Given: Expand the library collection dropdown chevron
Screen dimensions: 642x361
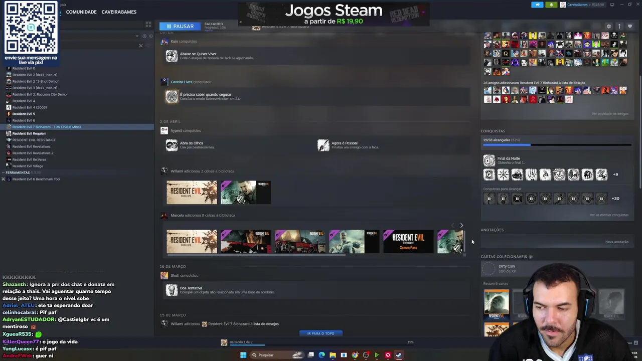Looking at the screenshot, I should [136, 36].
